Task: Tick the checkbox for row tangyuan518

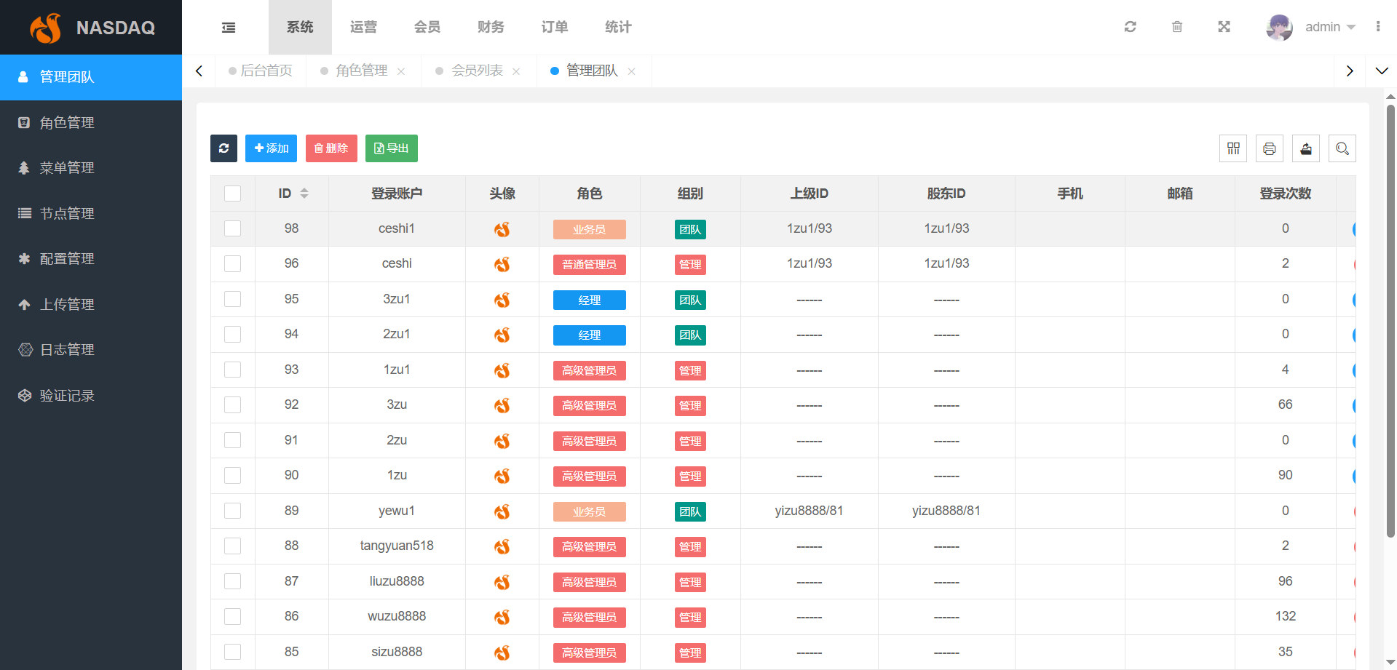Action: coord(232,546)
